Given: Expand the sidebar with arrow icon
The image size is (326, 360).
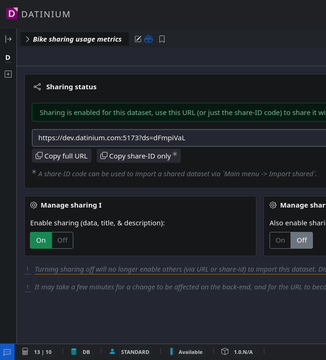Looking at the screenshot, I should click(8, 39).
